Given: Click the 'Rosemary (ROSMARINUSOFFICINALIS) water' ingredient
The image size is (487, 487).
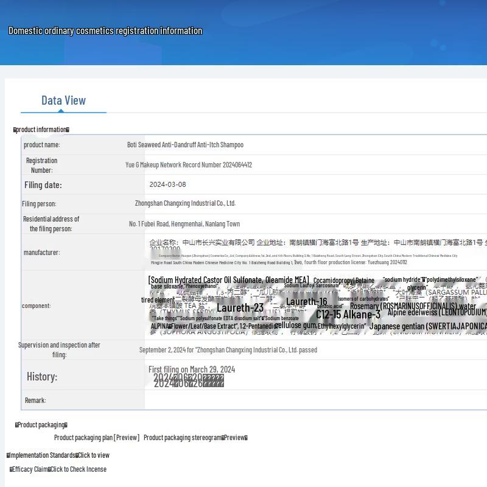Looking at the screenshot, I should click(413, 306).
